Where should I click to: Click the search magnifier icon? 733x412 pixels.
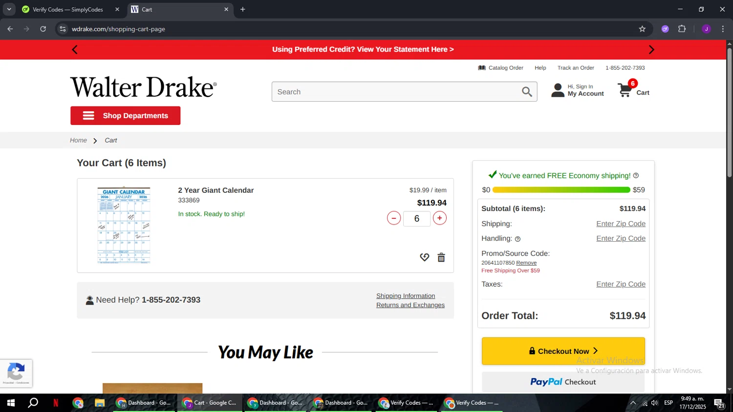(527, 92)
